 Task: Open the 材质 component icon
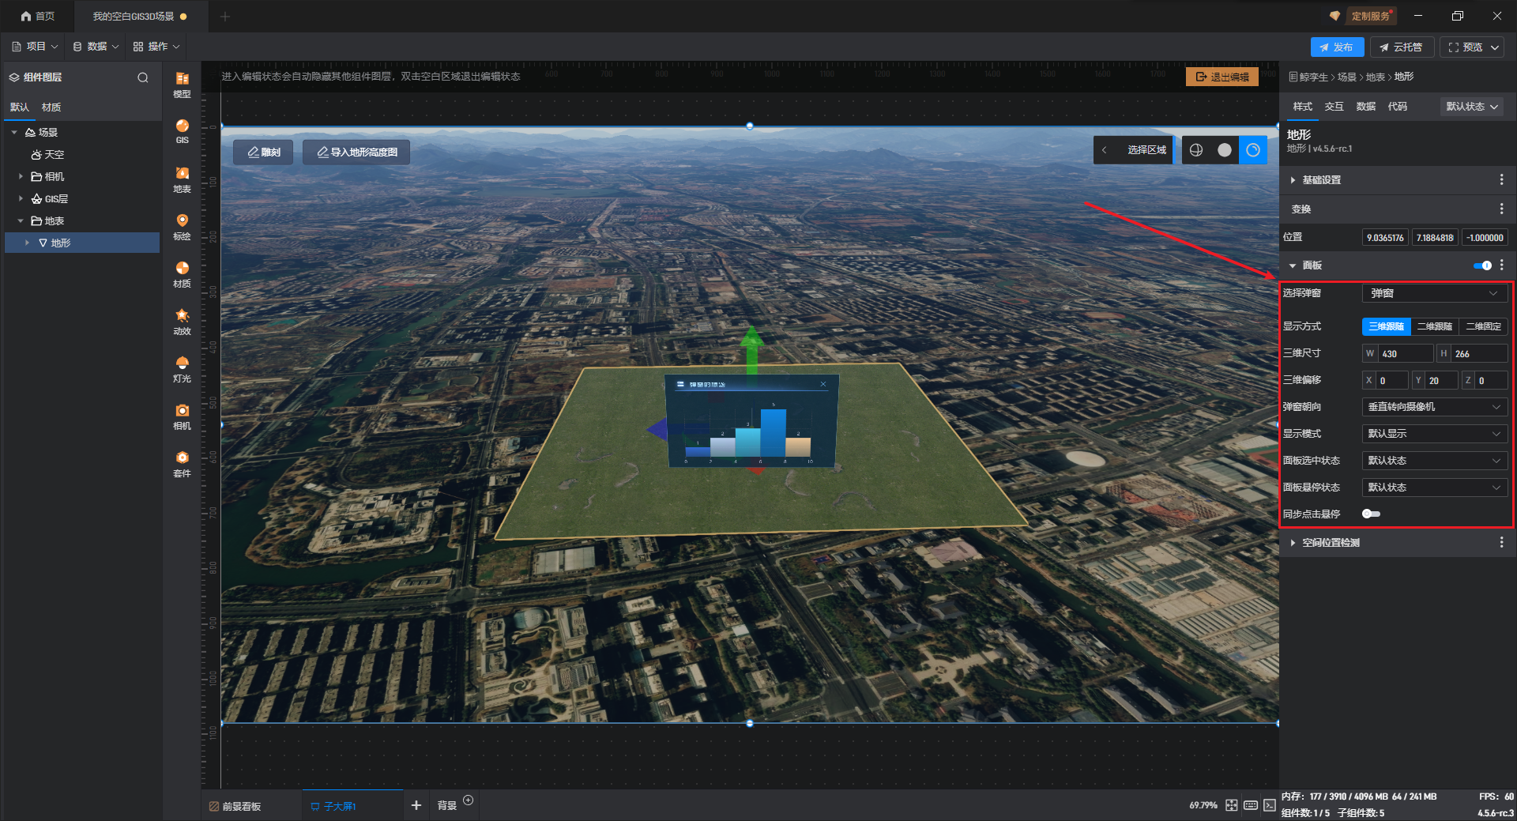point(182,273)
